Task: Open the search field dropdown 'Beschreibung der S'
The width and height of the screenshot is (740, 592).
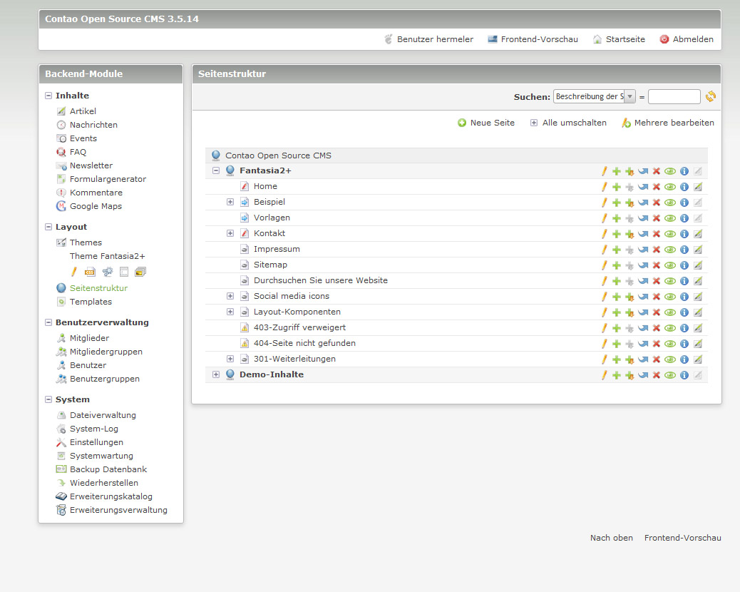Action: [594, 97]
